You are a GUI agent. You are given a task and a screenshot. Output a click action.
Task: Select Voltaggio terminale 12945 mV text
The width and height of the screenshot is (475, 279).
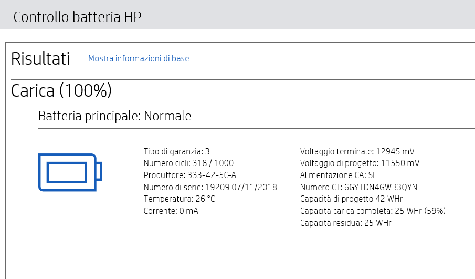pyautogui.click(x=357, y=151)
